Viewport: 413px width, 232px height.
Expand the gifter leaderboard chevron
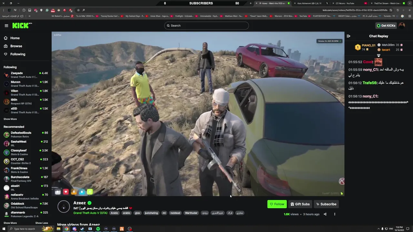coord(379,55)
